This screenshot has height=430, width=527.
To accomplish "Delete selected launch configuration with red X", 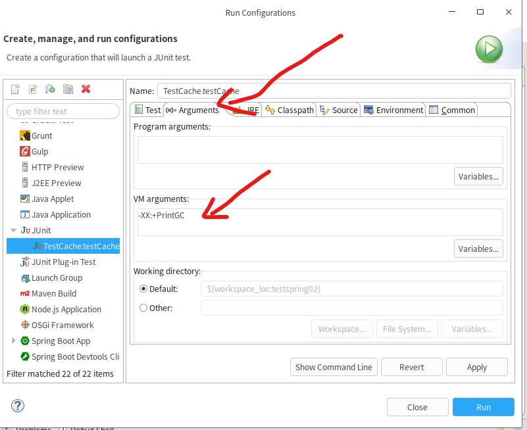I will click(86, 89).
